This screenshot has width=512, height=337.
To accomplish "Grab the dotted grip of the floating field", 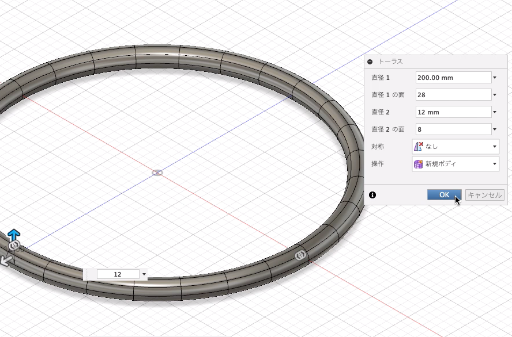I will (86, 274).
